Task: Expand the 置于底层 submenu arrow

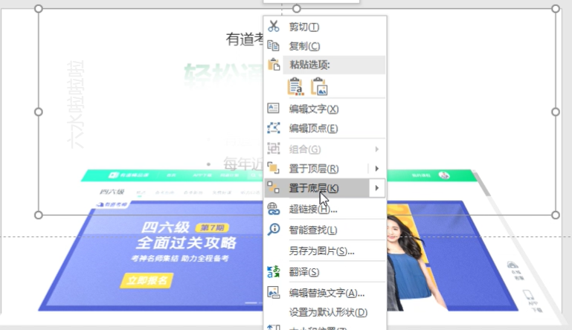Action: click(x=377, y=188)
